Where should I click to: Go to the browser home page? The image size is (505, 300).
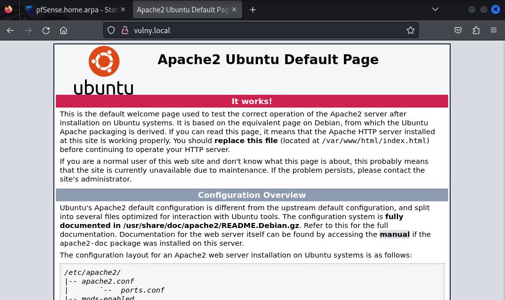pyautogui.click(x=64, y=30)
